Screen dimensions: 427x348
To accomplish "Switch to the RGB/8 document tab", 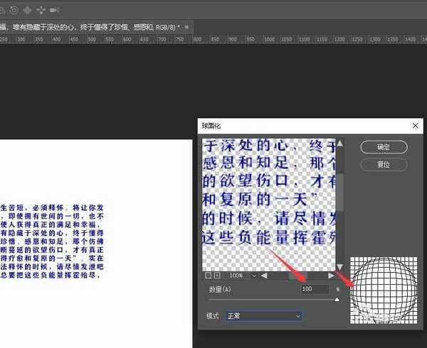I will point(93,26).
